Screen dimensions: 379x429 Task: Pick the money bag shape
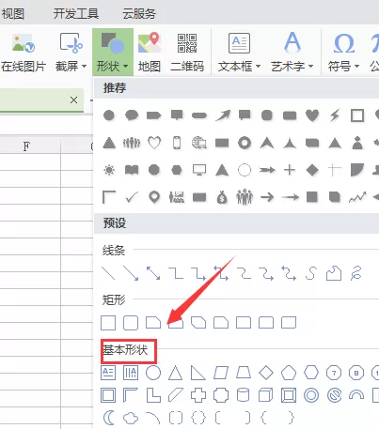click(222, 197)
